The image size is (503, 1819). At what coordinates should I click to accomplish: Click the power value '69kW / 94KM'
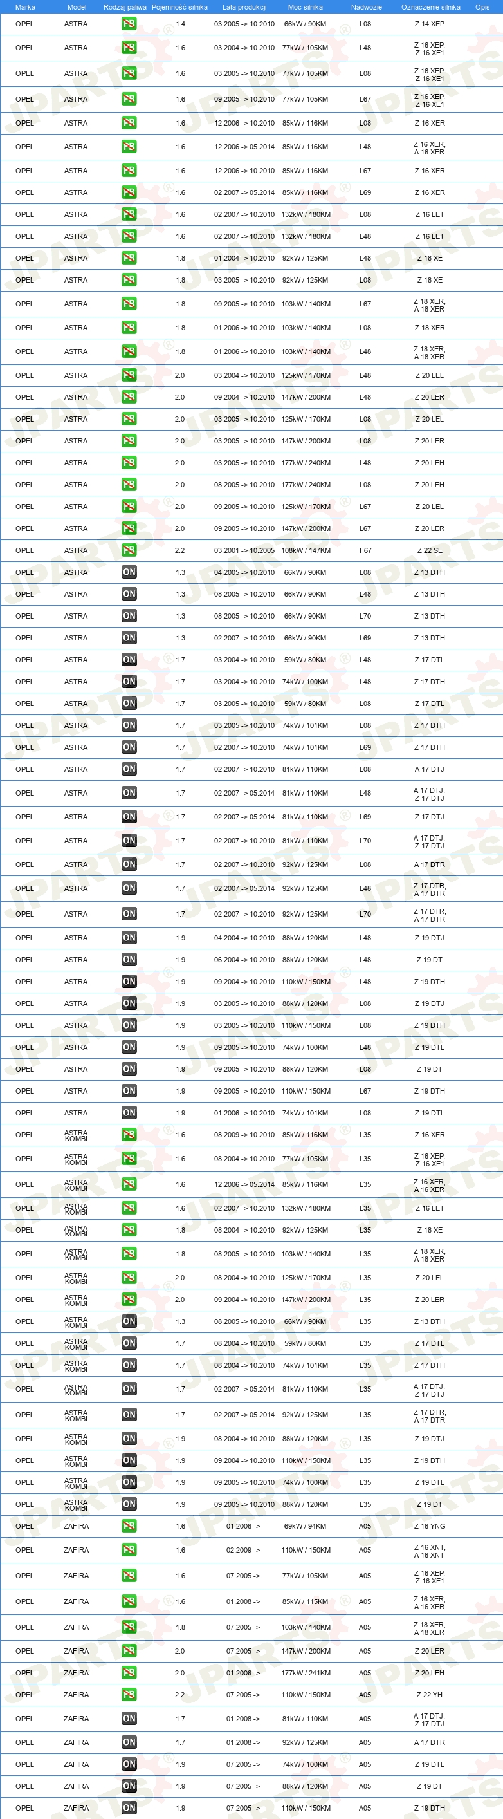click(305, 1526)
